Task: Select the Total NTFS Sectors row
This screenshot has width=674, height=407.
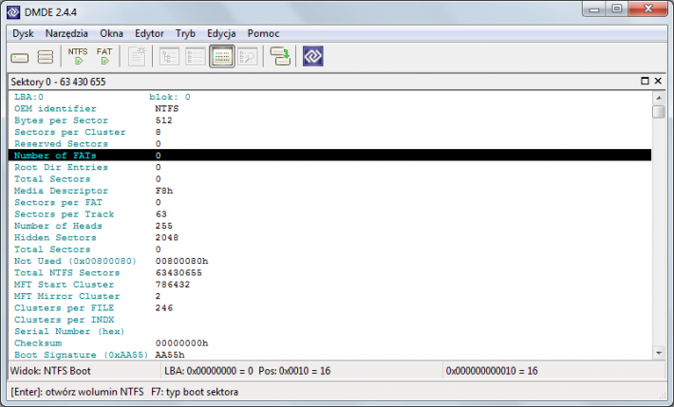Action: [x=329, y=272]
